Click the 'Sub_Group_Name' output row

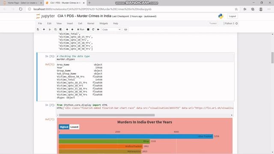coord(80,74)
